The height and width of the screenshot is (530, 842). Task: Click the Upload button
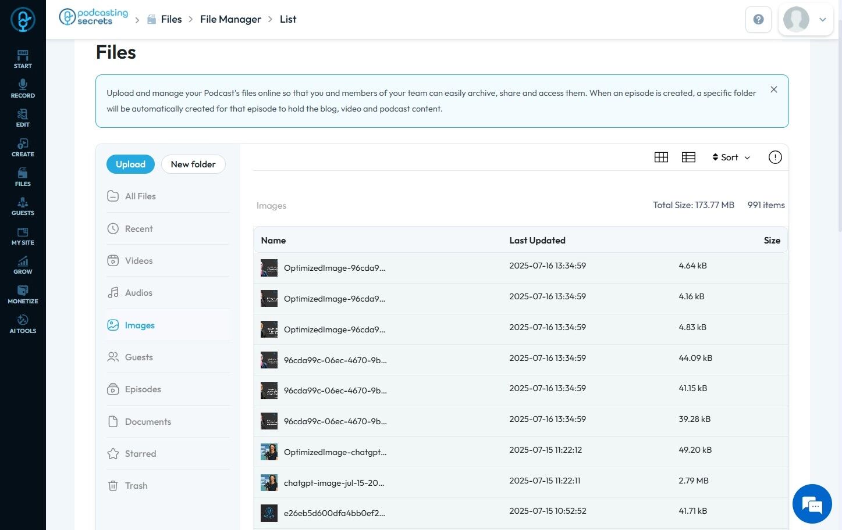[130, 164]
